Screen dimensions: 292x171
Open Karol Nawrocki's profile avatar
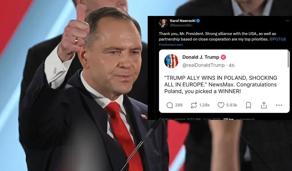[163, 23]
